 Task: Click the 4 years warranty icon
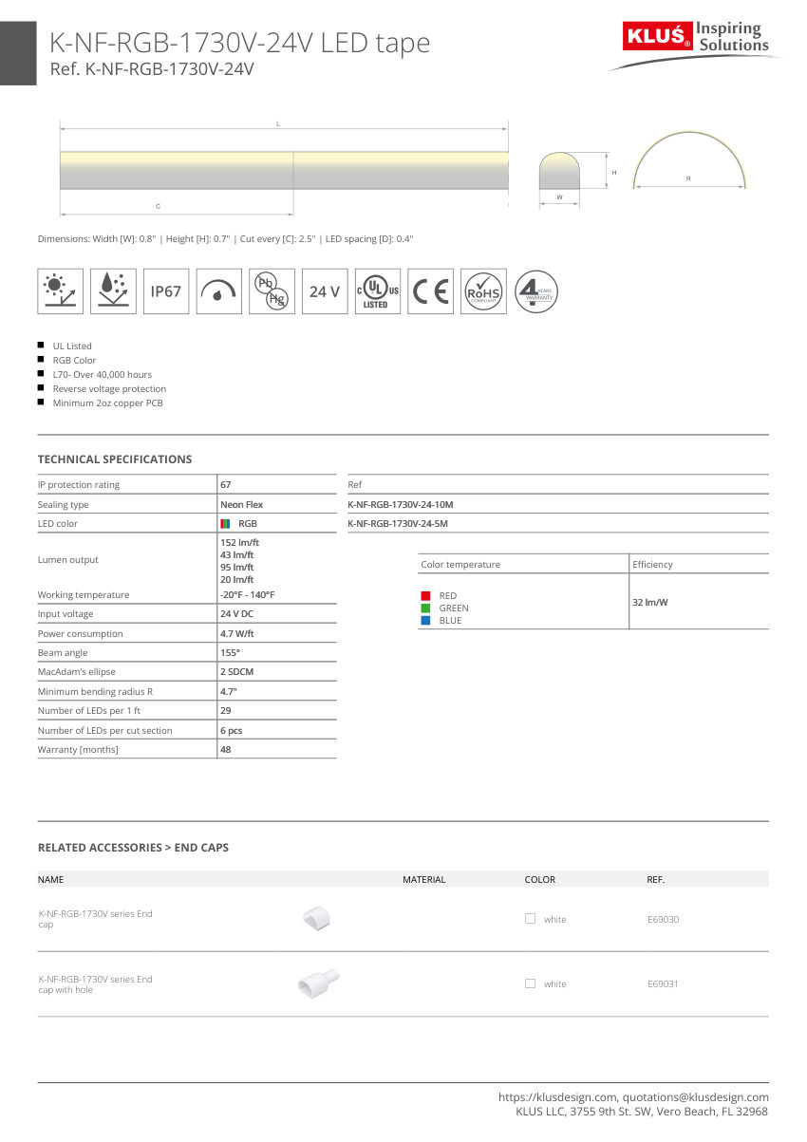tap(536, 291)
